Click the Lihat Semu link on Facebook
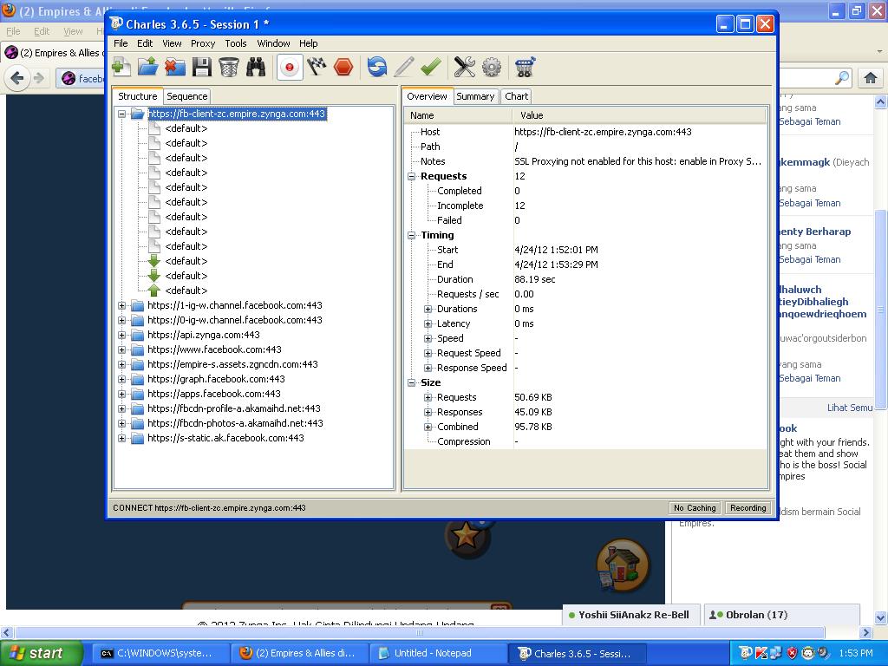 [x=850, y=408]
